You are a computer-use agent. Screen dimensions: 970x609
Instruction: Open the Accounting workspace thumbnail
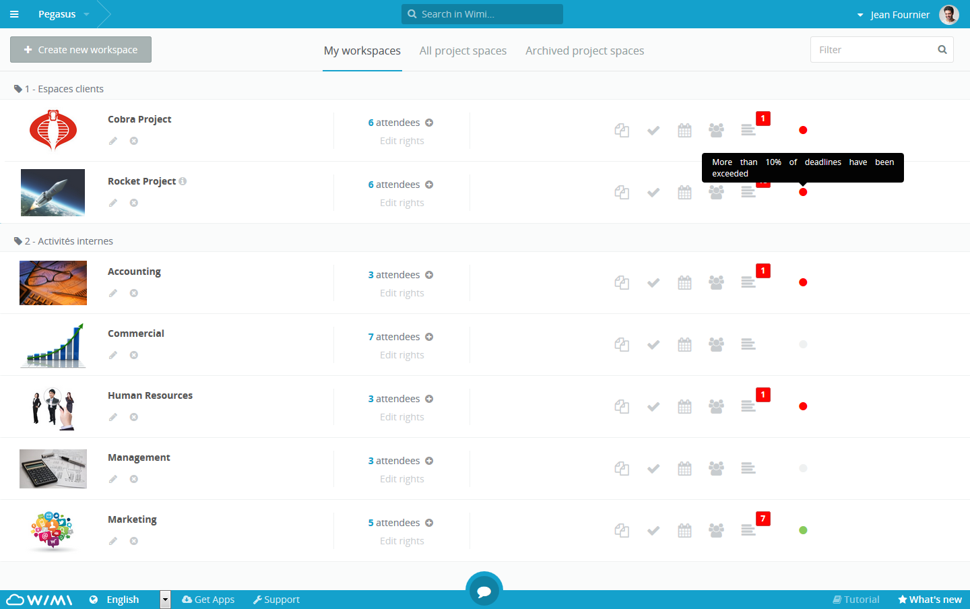[x=53, y=283]
